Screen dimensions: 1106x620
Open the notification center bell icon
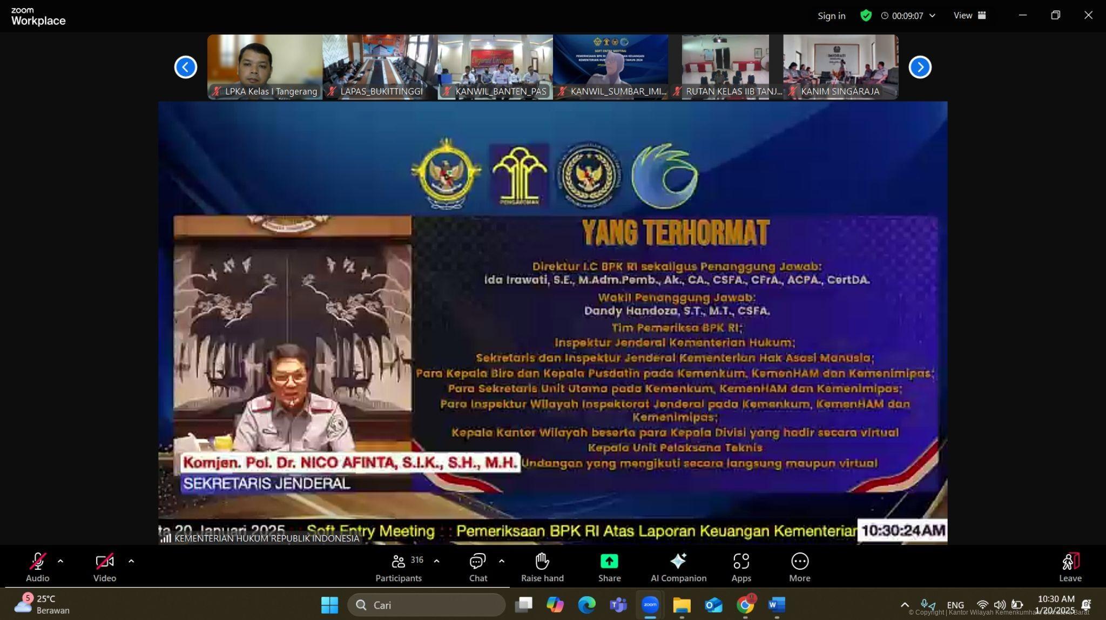[x=1087, y=605]
